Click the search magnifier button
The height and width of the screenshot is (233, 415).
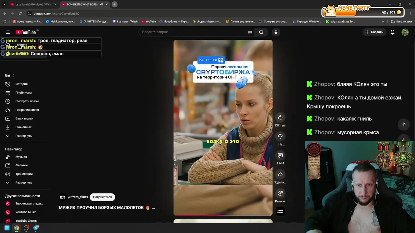point(261,32)
